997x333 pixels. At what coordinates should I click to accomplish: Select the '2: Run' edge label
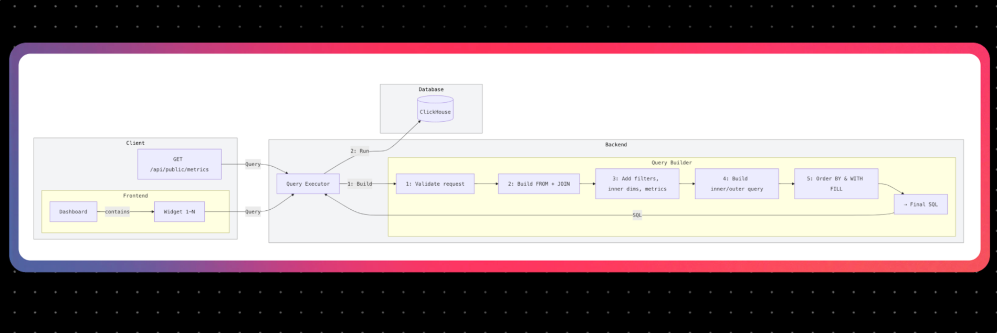[x=360, y=151]
